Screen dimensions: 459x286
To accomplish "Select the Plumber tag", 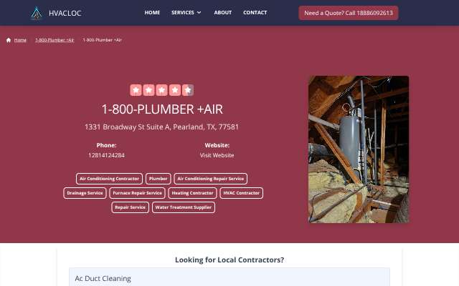I will point(158,179).
